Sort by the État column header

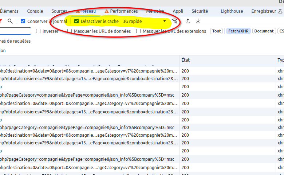click(x=186, y=60)
